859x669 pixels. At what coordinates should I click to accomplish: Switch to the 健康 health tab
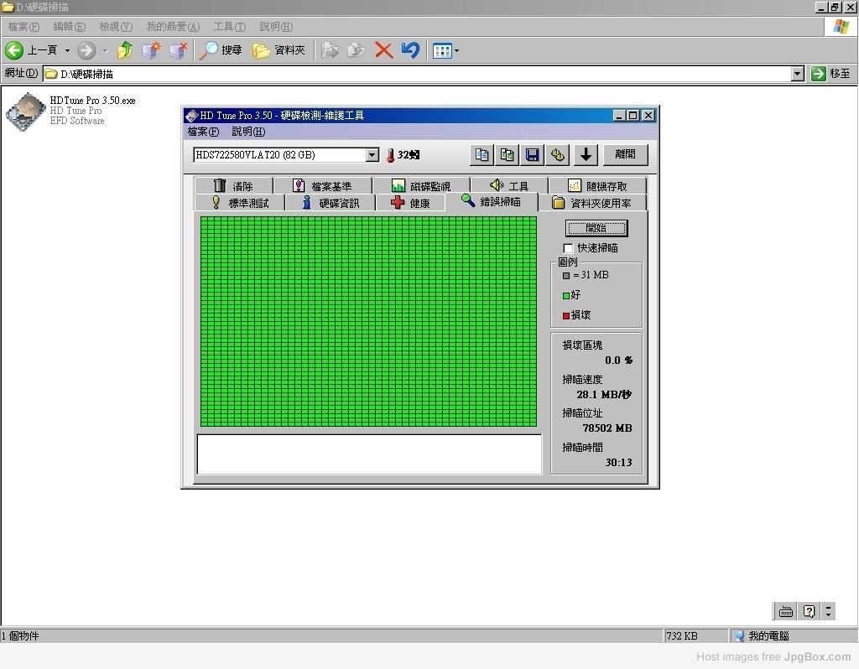(x=410, y=203)
